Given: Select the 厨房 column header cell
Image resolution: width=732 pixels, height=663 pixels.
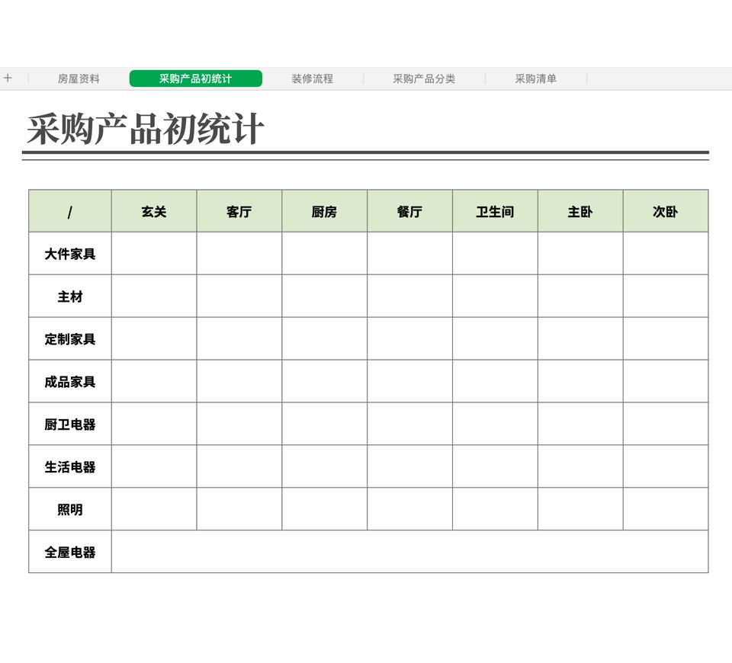Looking at the screenshot, I should click(x=324, y=211).
